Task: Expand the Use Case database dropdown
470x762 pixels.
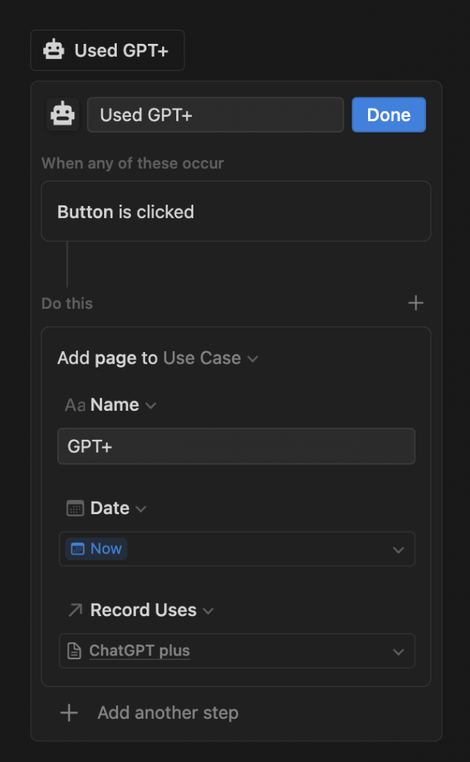Action: pyautogui.click(x=253, y=359)
